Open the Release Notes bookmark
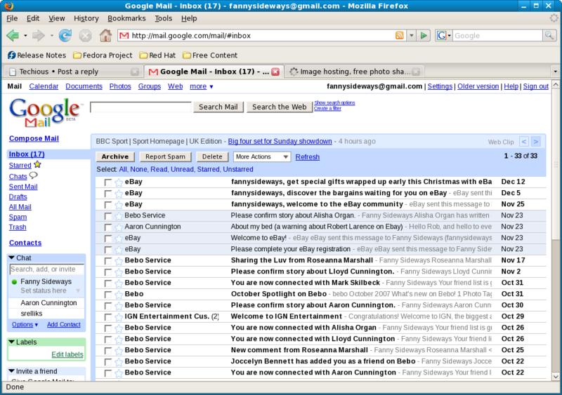This screenshot has width=562, height=395. 37,55
